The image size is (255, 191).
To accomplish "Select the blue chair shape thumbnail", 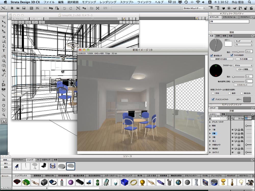I will point(17,167).
